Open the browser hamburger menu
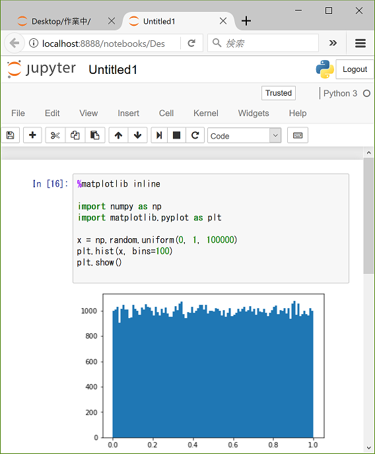The width and height of the screenshot is (375, 454). (x=360, y=43)
